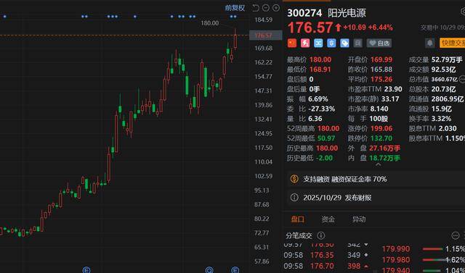
Task: Select the 盘口 tab
Action: pos(297,219)
